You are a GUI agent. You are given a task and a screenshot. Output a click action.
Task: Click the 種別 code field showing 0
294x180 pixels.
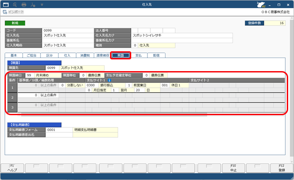point(134,45)
